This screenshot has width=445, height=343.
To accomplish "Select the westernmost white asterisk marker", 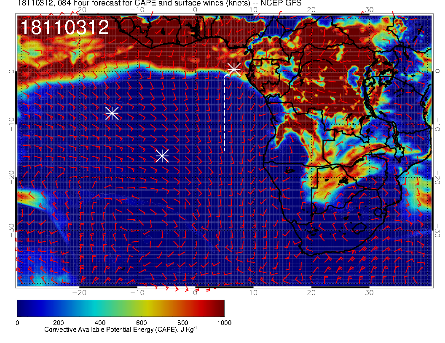I will [112, 113].
